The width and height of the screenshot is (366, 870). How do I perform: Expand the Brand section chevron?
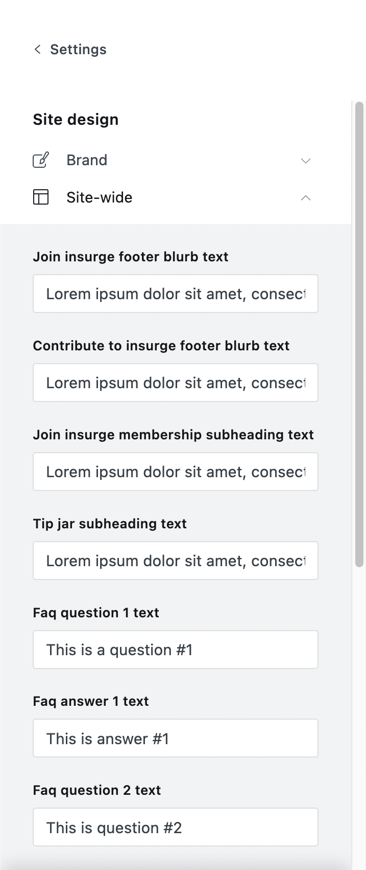click(306, 161)
